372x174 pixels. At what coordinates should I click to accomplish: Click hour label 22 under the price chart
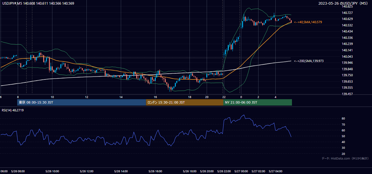pyautogui.click(x=224, y=97)
